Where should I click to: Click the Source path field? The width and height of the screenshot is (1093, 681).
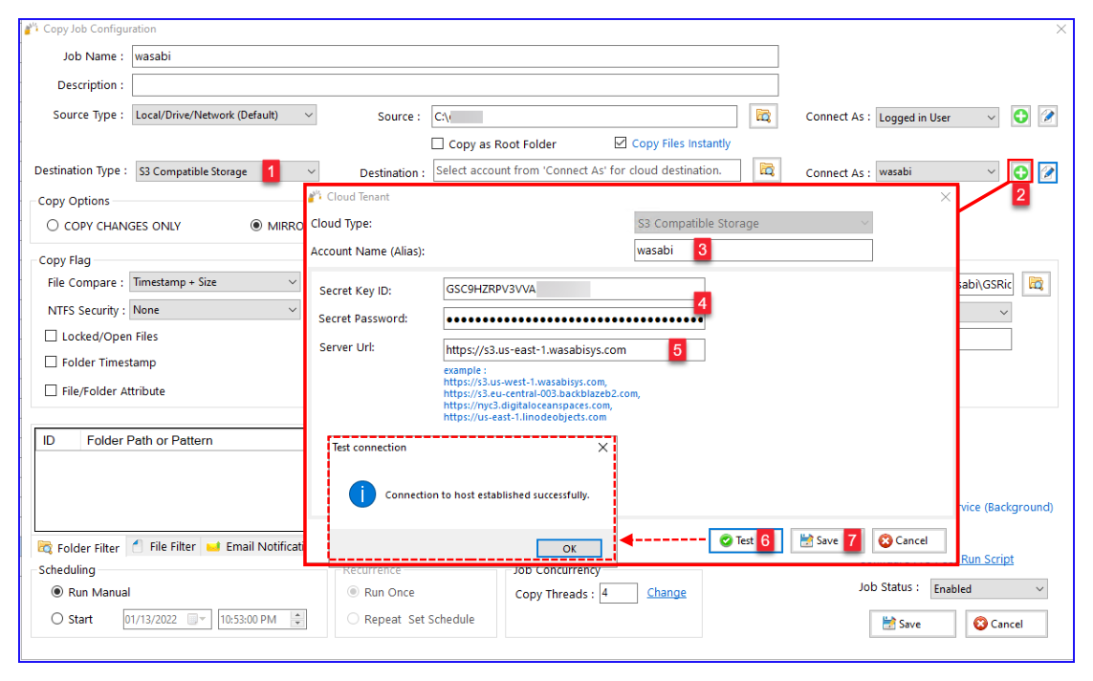click(x=584, y=117)
